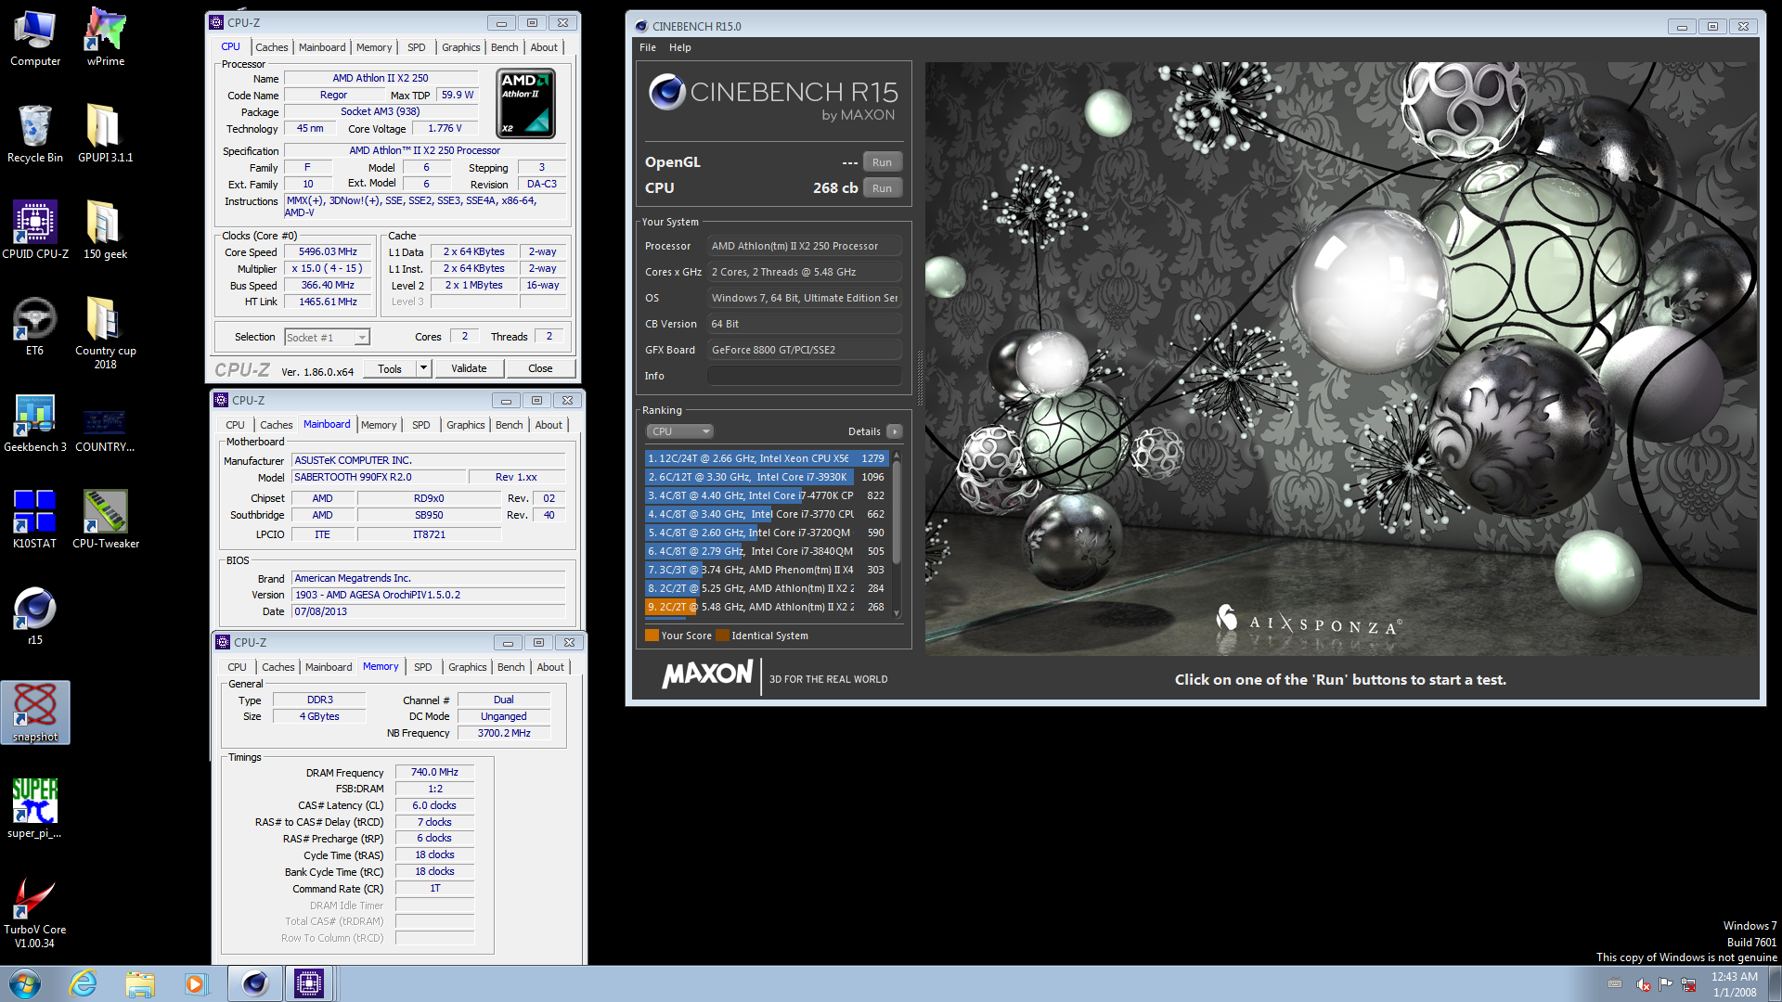Screen dimensions: 1782x1002
Task: Launch the CPUID CPU-Z desktop shortcut
Action: coord(35,231)
